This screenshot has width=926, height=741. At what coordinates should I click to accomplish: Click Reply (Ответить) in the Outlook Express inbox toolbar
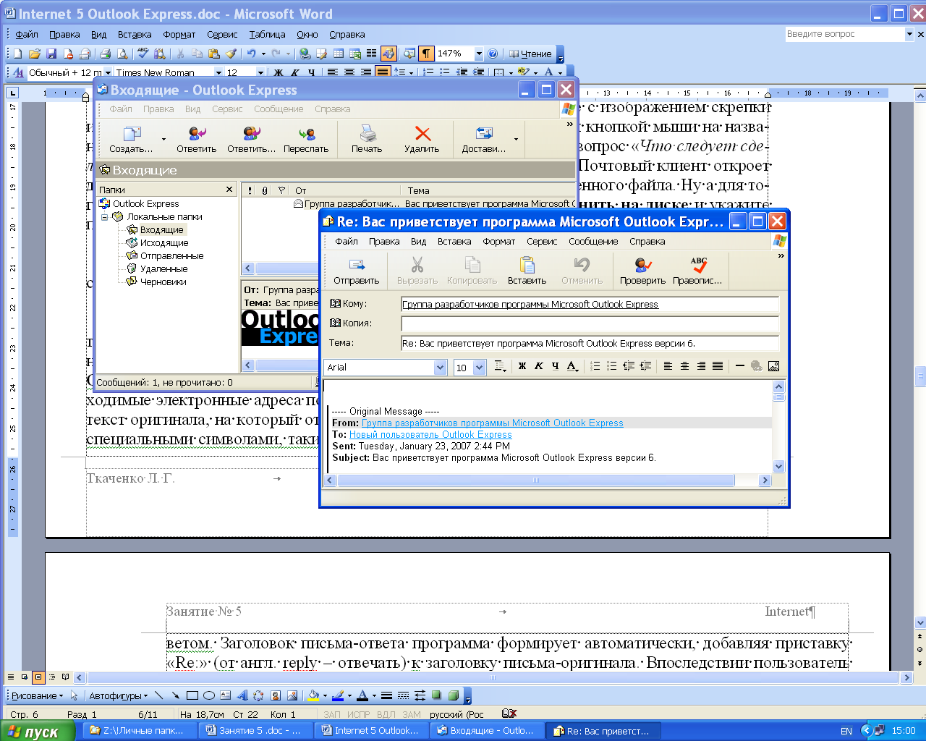coord(197,139)
